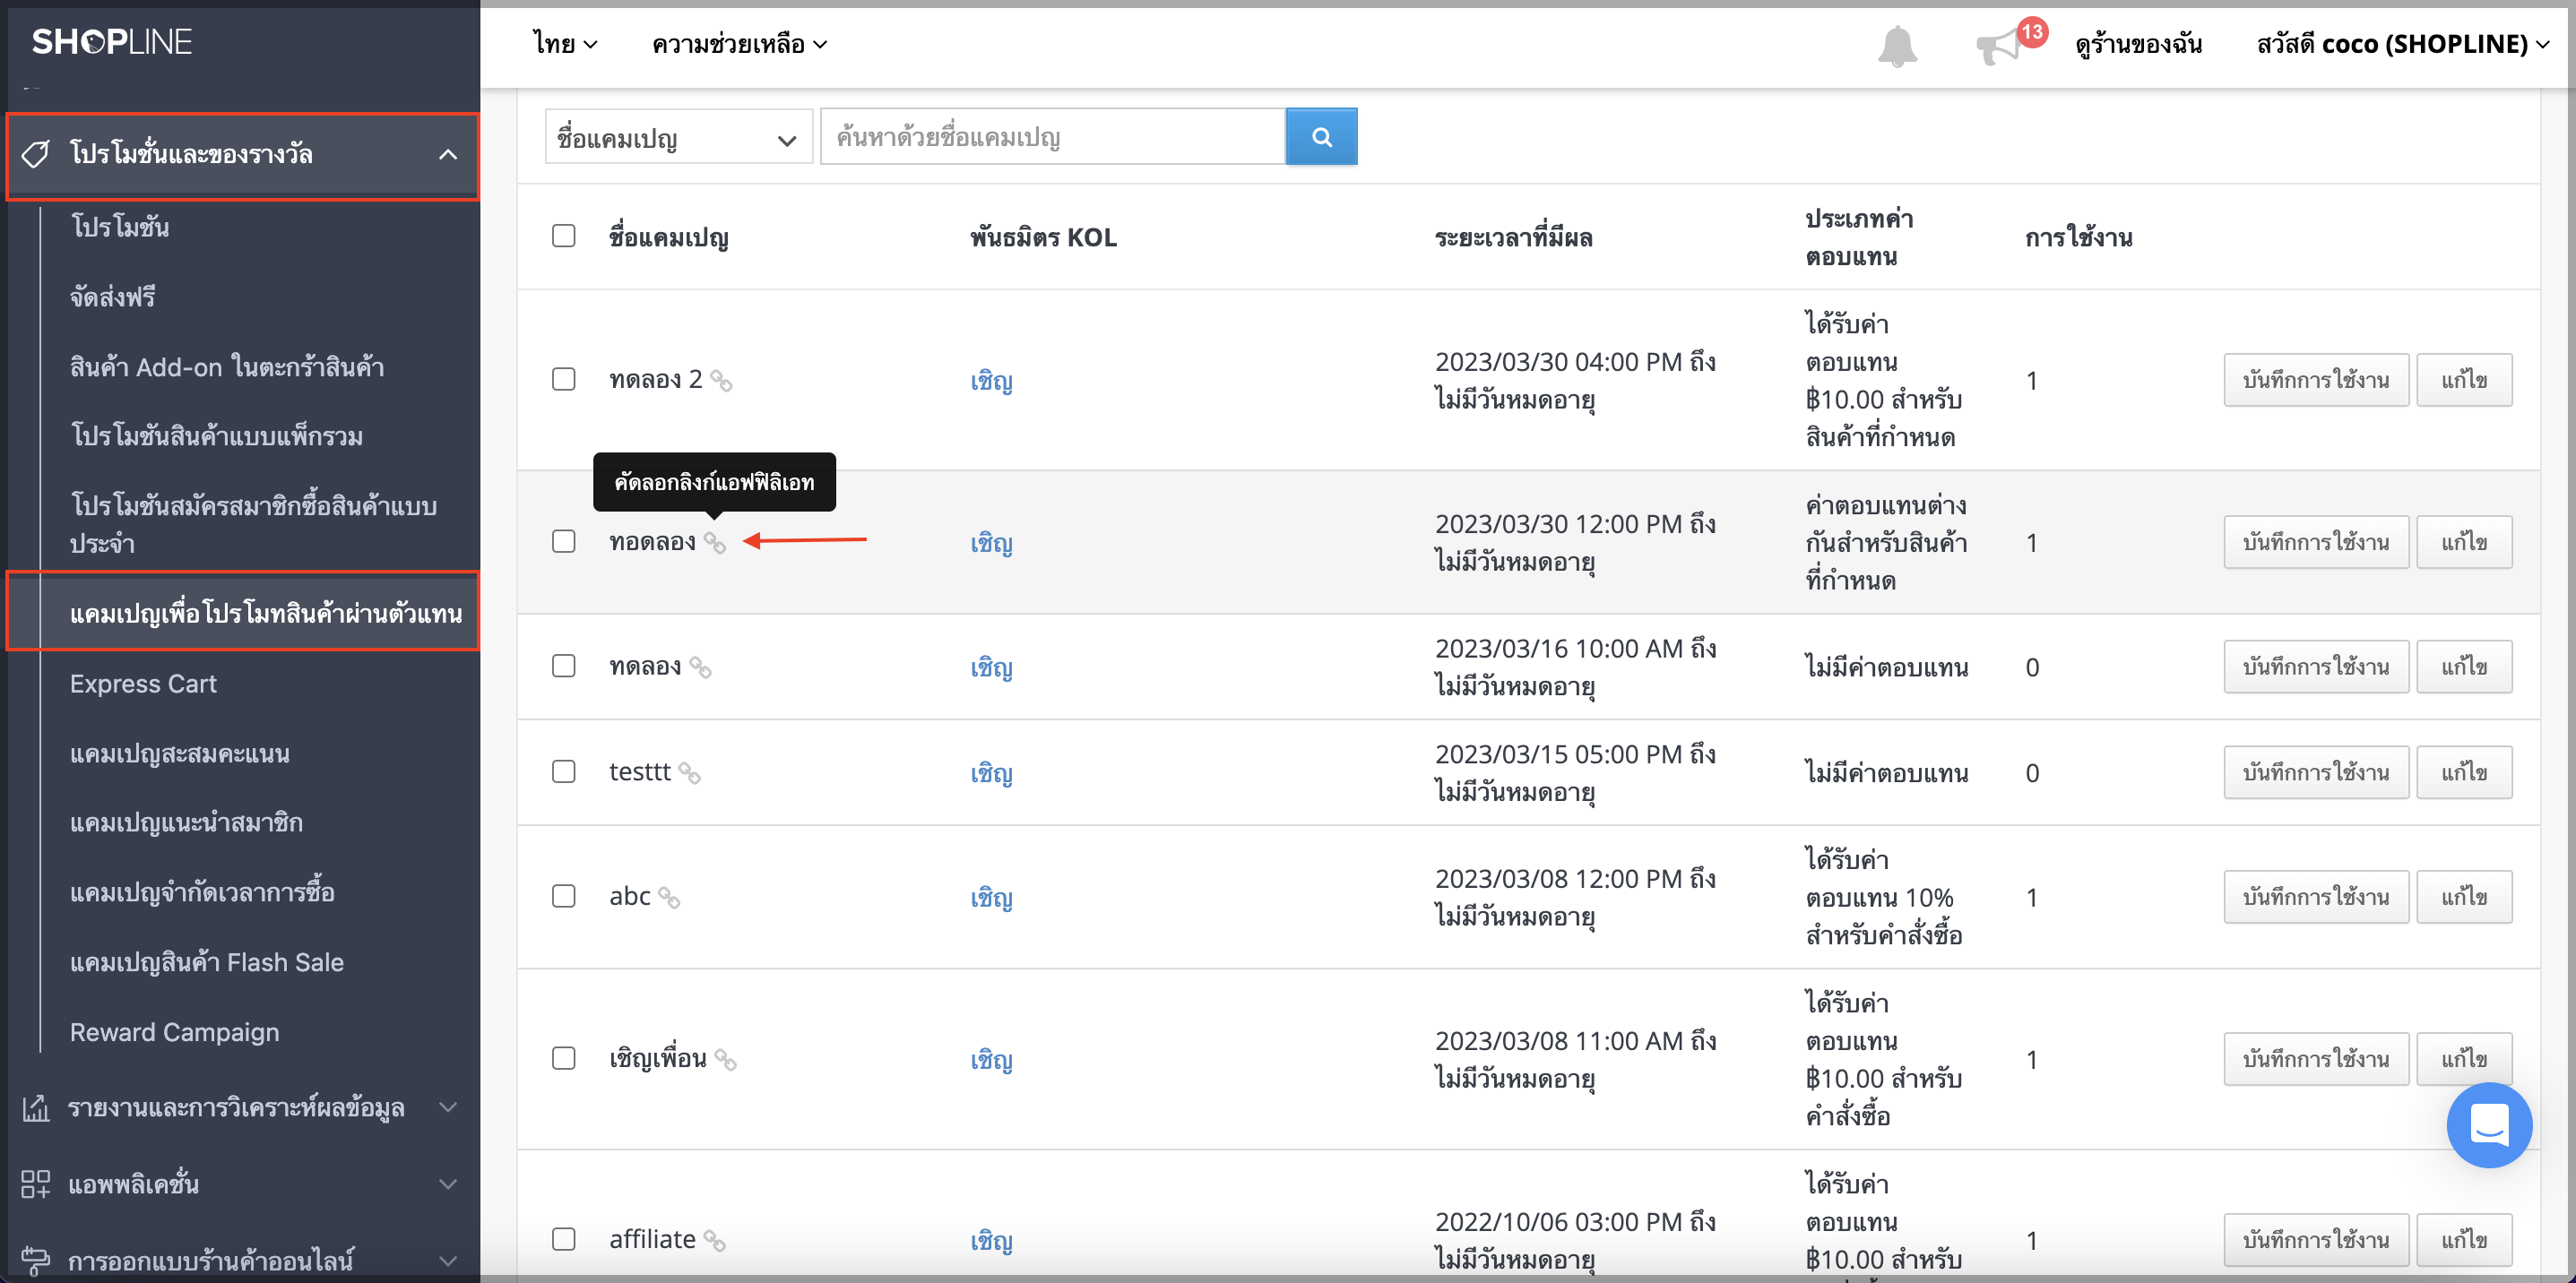
Task: Click ดูร้านของฉัน link
Action: tap(2138, 44)
